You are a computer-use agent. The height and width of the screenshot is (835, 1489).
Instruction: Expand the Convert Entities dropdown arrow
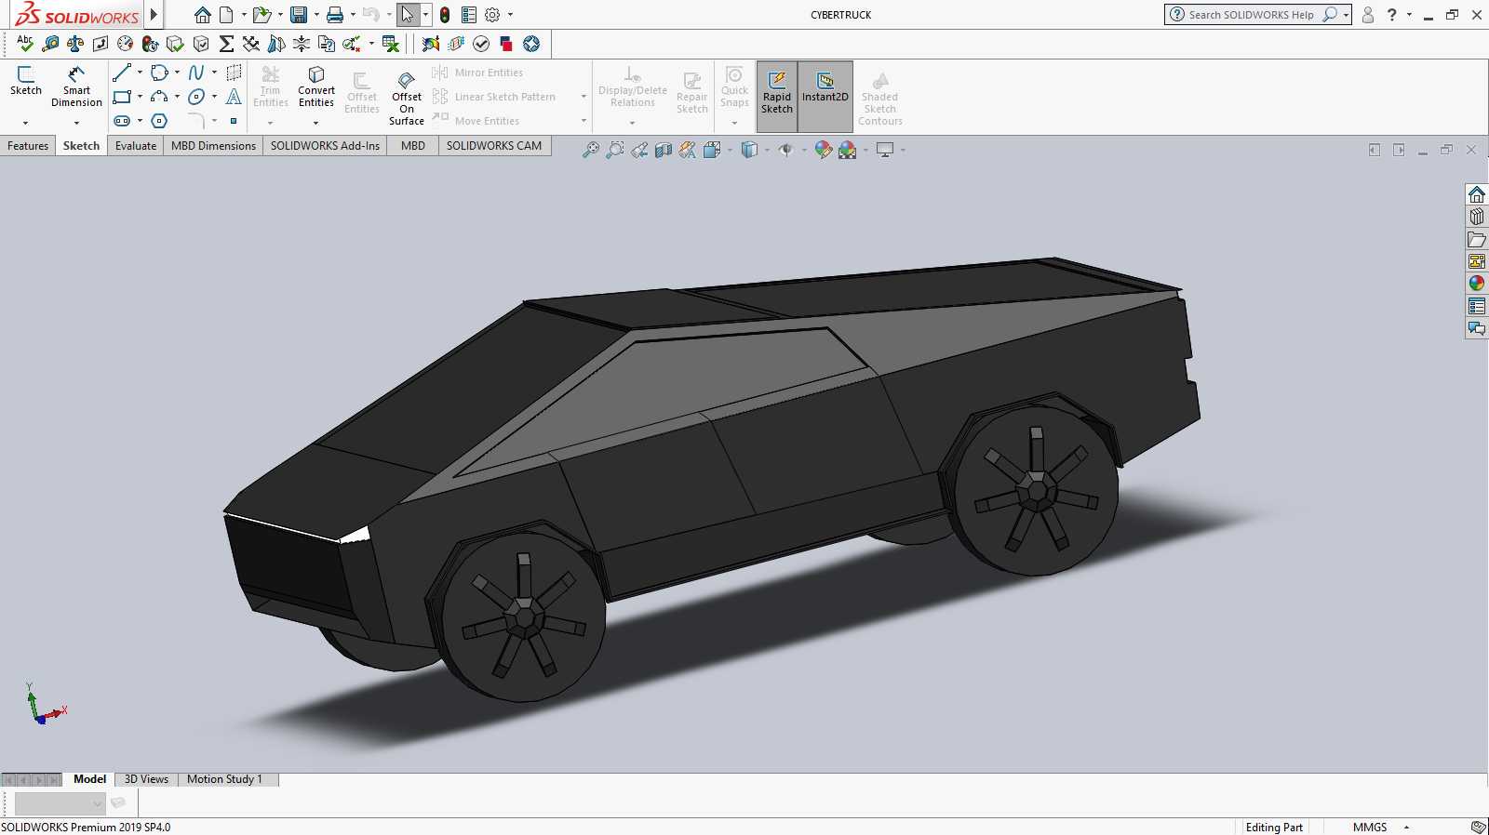[x=316, y=123]
